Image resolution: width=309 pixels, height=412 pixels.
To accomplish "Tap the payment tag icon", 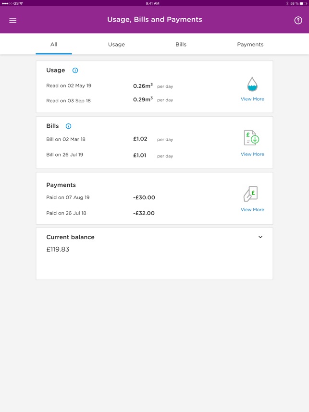I will click(251, 194).
